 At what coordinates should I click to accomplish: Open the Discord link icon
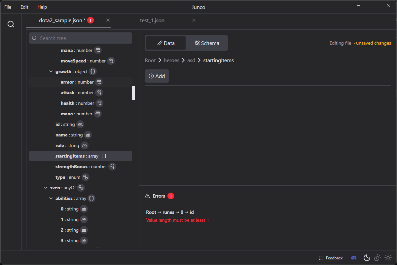click(354, 258)
